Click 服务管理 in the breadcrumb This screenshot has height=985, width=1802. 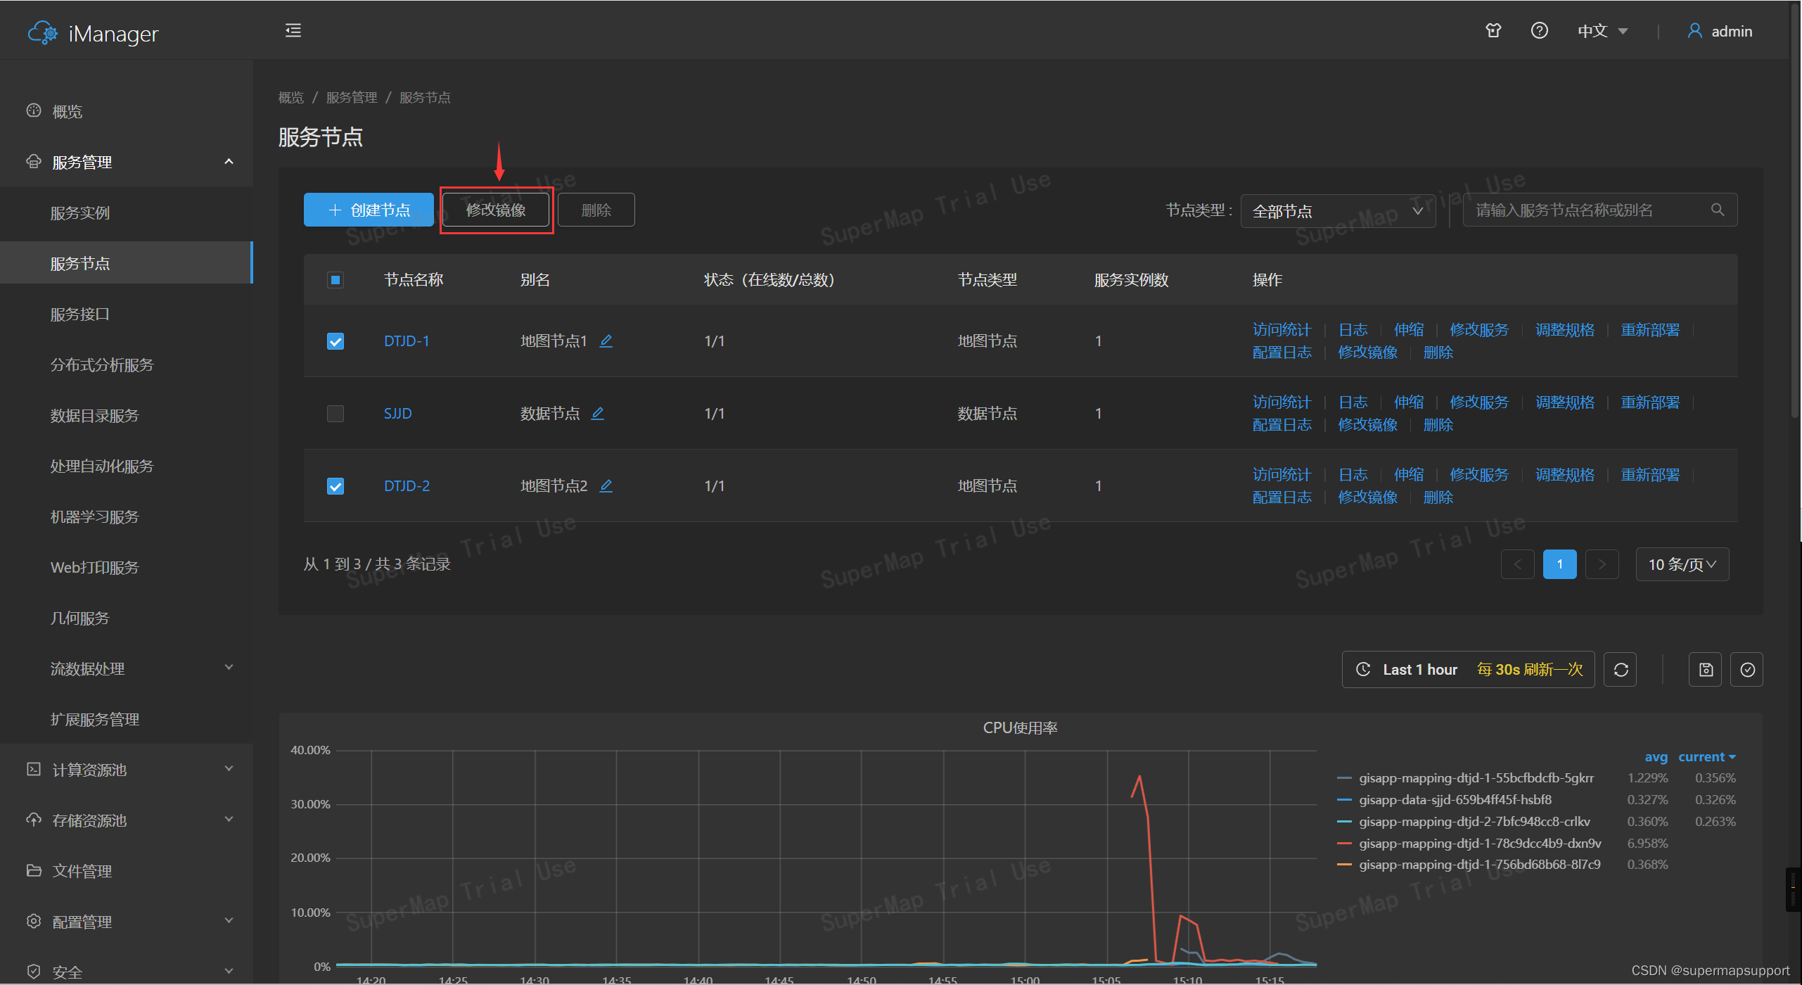click(x=352, y=97)
